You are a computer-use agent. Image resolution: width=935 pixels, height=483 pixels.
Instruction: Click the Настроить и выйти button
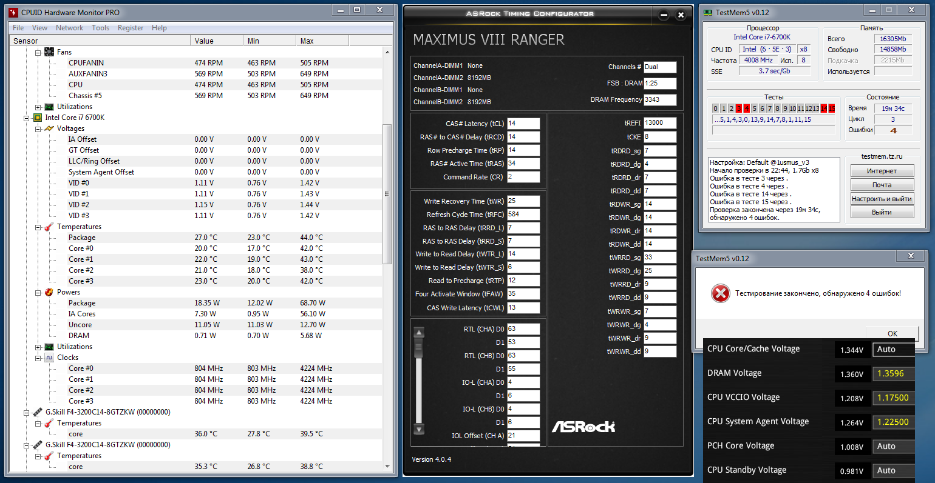(882, 199)
